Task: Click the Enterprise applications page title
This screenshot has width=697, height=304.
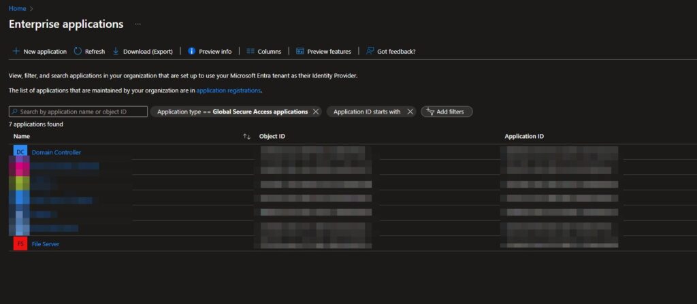Action: click(x=66, y=24)
